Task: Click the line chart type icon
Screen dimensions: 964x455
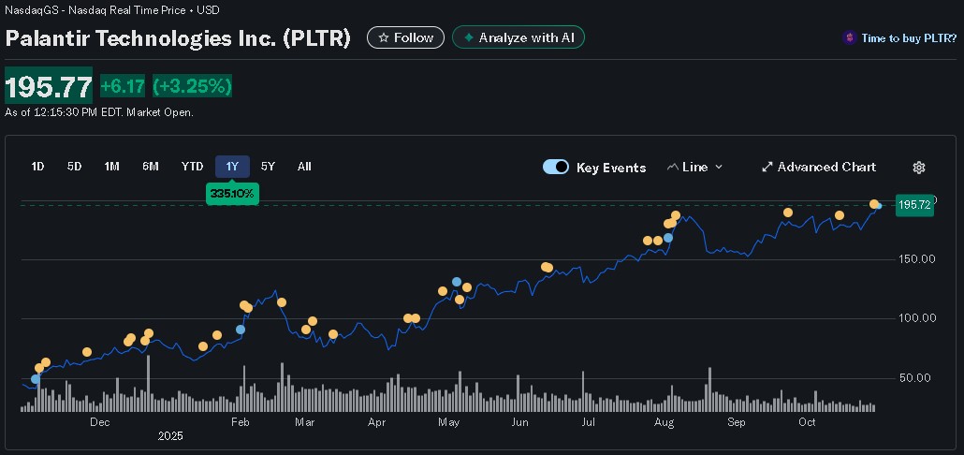Action: tap(672, 168)
